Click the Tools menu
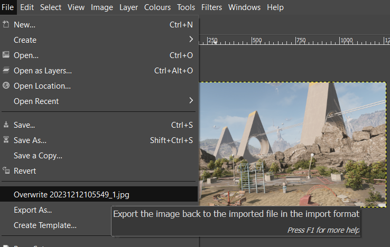This screenshot has height=247, width=390. (x=186, y=7)
